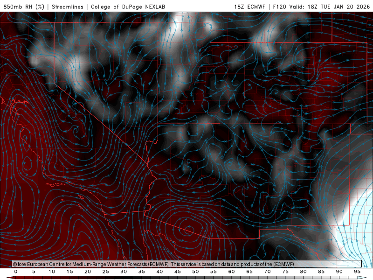This screenshot has width=373, height=280.
Task: Click the "F120" forecast hour label
Action: 279,7
